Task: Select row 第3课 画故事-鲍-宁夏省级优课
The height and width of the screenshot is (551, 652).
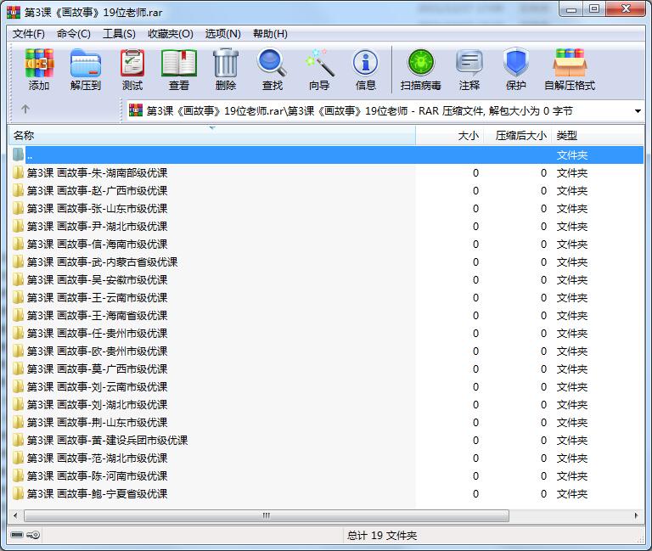Action: click(326, 494)
